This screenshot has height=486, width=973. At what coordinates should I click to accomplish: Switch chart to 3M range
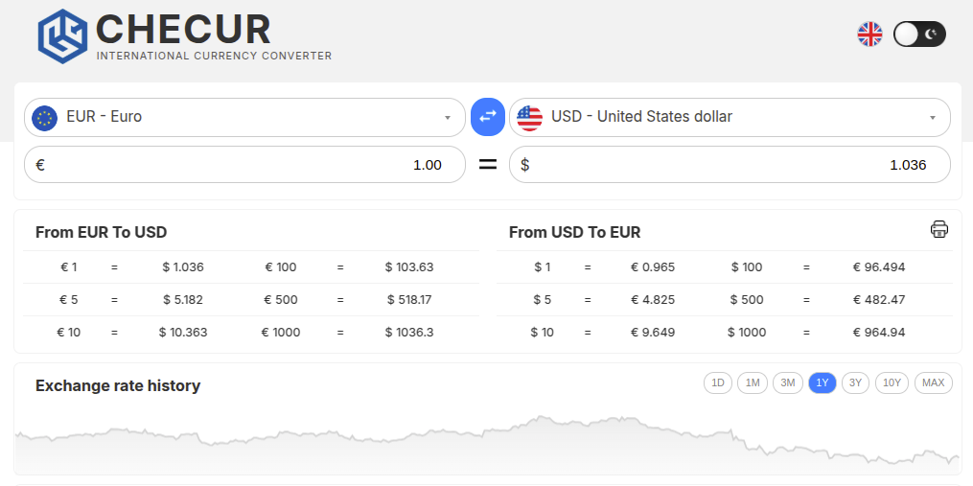click(x=788, y=383)
